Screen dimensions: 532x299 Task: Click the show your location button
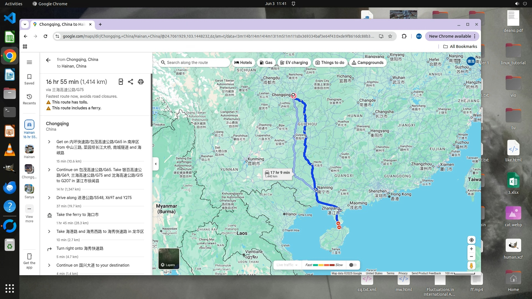[471, 240]
